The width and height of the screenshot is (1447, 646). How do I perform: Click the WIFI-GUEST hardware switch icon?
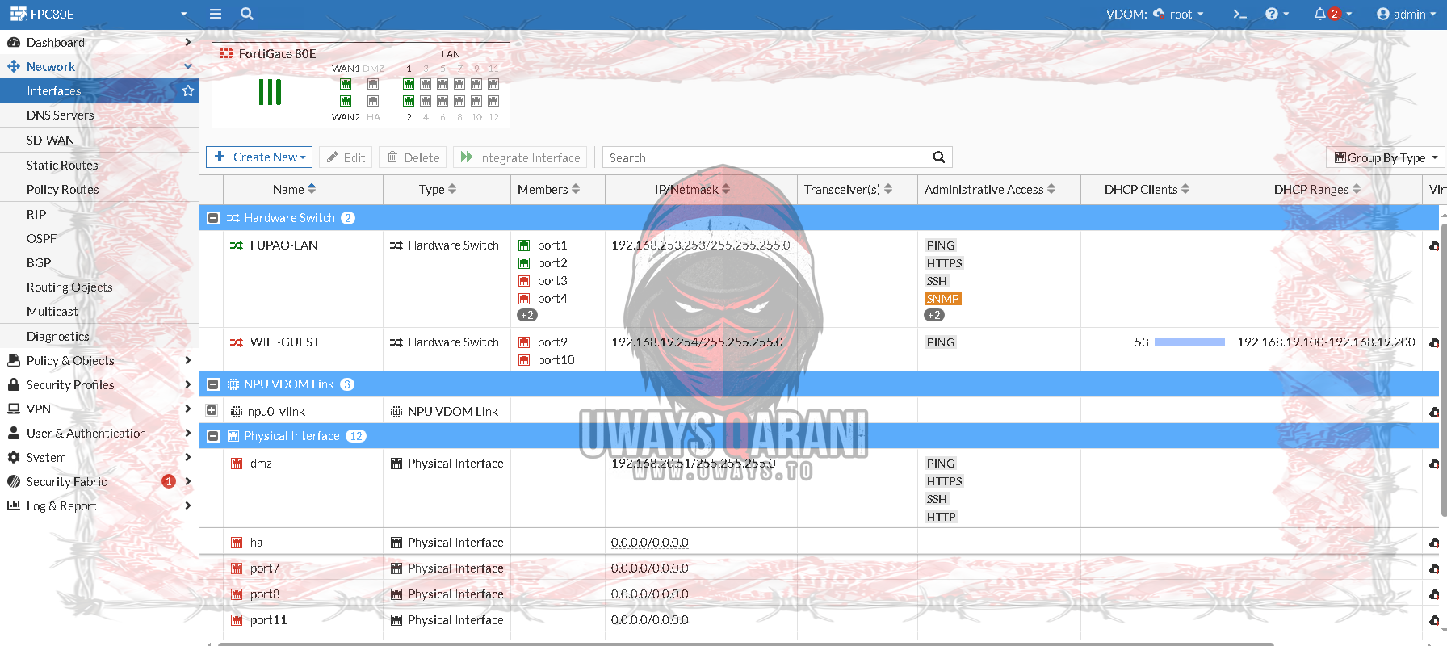237,342
